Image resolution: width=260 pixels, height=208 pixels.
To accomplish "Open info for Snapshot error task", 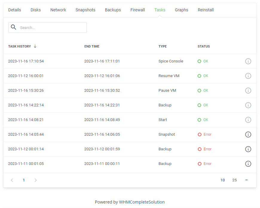I will tap(248, 134).
